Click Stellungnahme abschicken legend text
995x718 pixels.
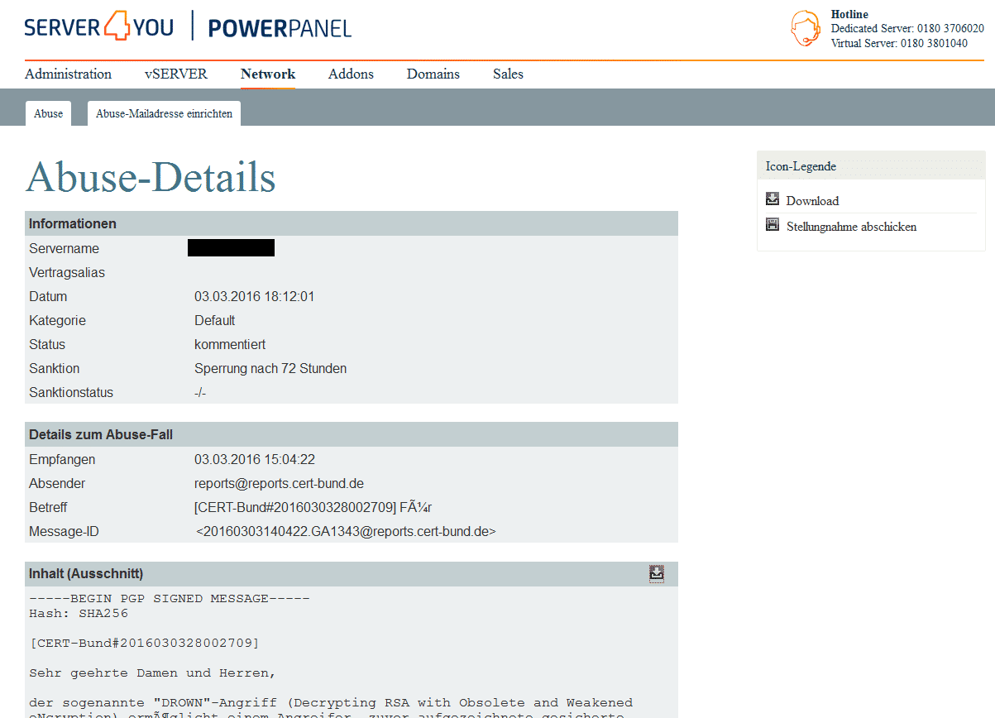click(x=851, y=227)
